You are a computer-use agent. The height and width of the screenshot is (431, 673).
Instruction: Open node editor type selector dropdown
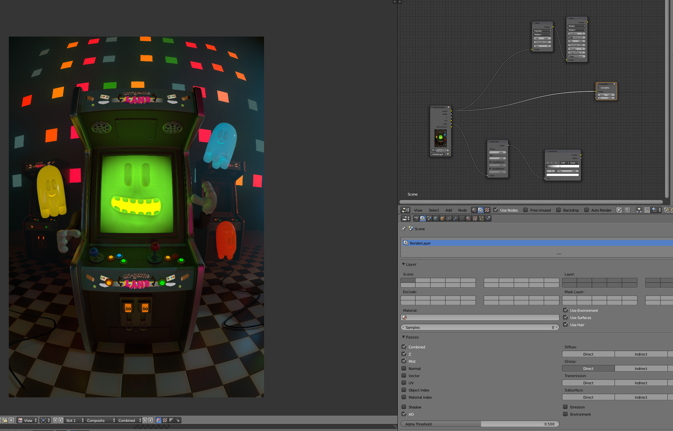pyautogui.click(x=405, y=210)
